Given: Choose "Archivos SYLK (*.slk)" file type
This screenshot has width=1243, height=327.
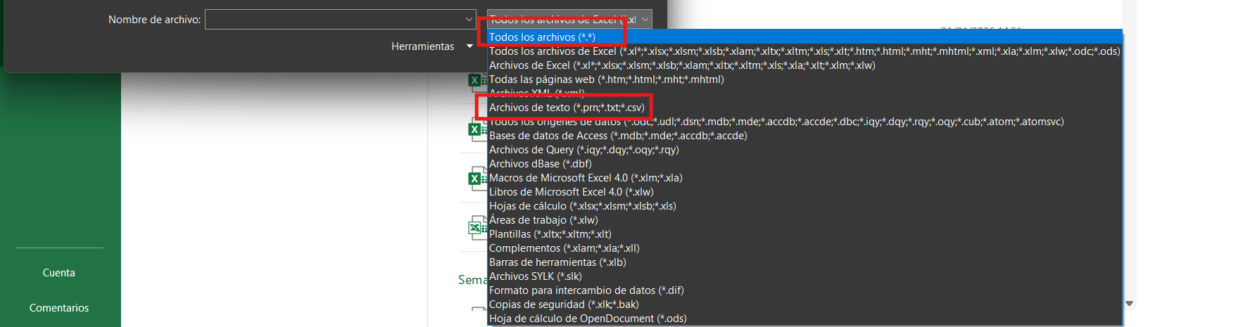Looking at the screenshot, I should tap(535, 276).
